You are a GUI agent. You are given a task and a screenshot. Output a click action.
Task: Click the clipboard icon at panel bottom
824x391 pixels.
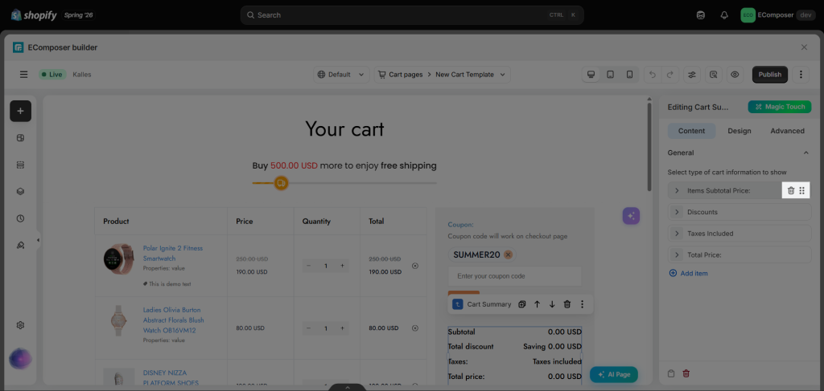tap(671, 373)
